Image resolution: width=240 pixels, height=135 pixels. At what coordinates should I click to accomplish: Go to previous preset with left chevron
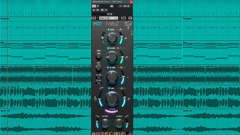tap(98, 18)
